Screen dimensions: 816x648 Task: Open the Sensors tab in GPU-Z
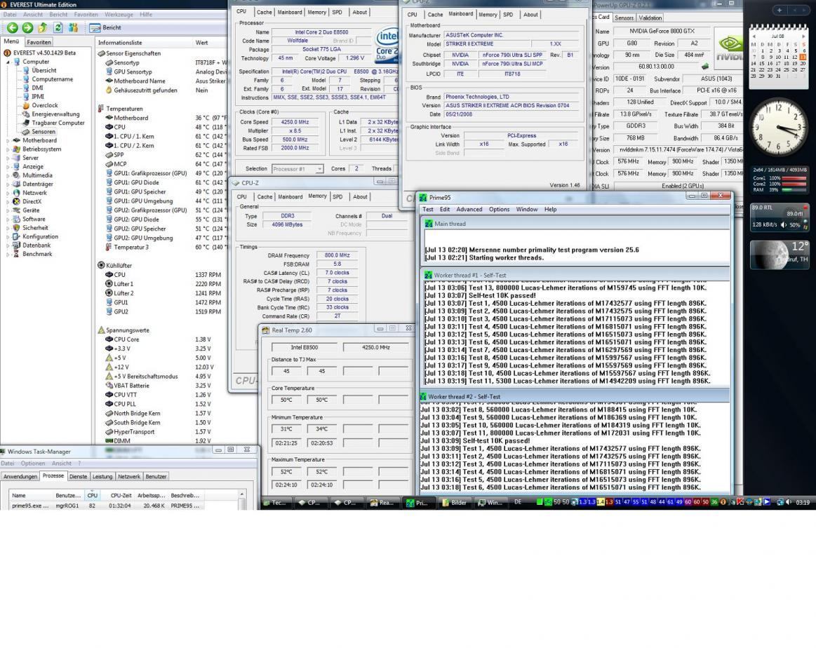[624, 18]
